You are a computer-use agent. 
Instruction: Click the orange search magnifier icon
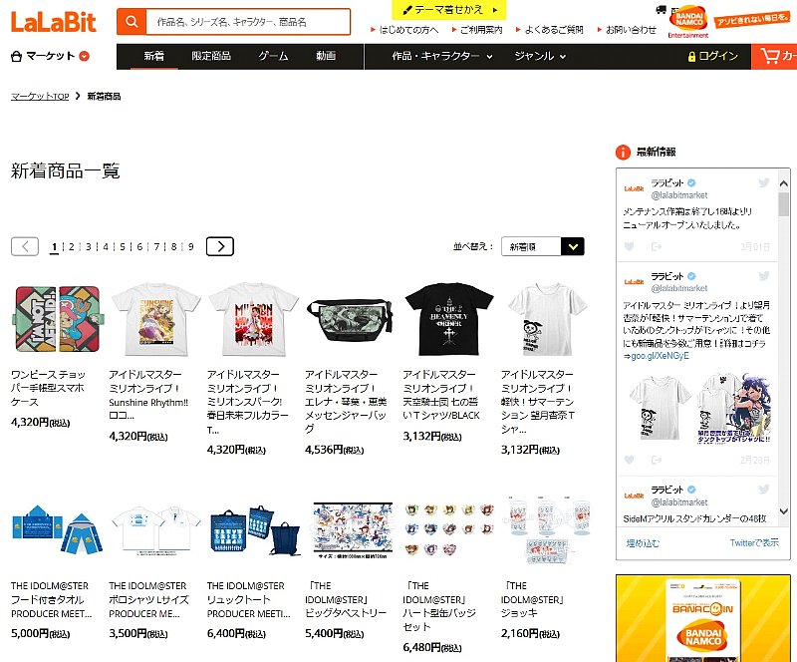tap(132, 22)
